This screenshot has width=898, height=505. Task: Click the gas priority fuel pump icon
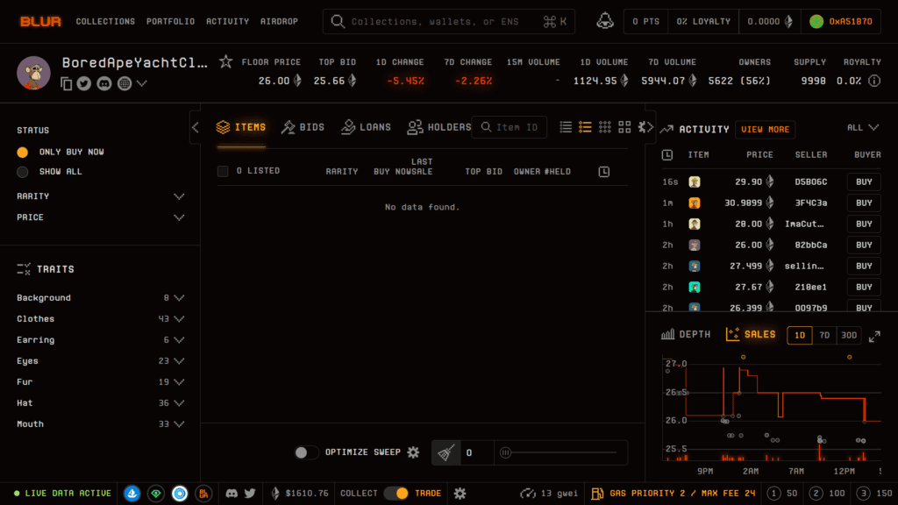(x=597, y=494)
